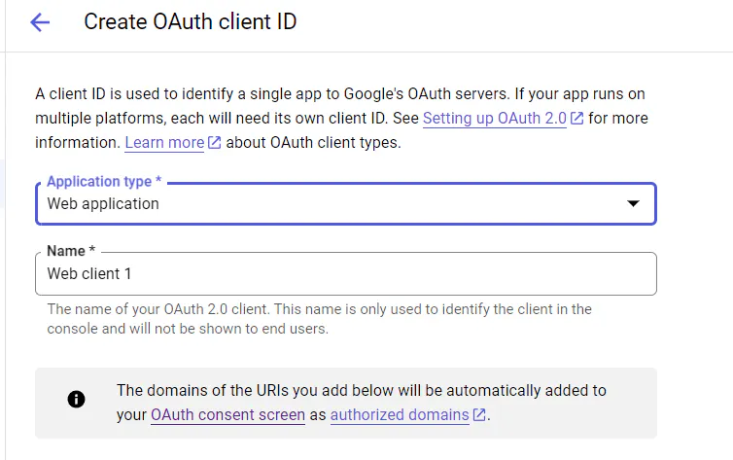733x460 pixels.
Task: Open the Setting up OAuth 2.0 link
Action: coord(495,119)
